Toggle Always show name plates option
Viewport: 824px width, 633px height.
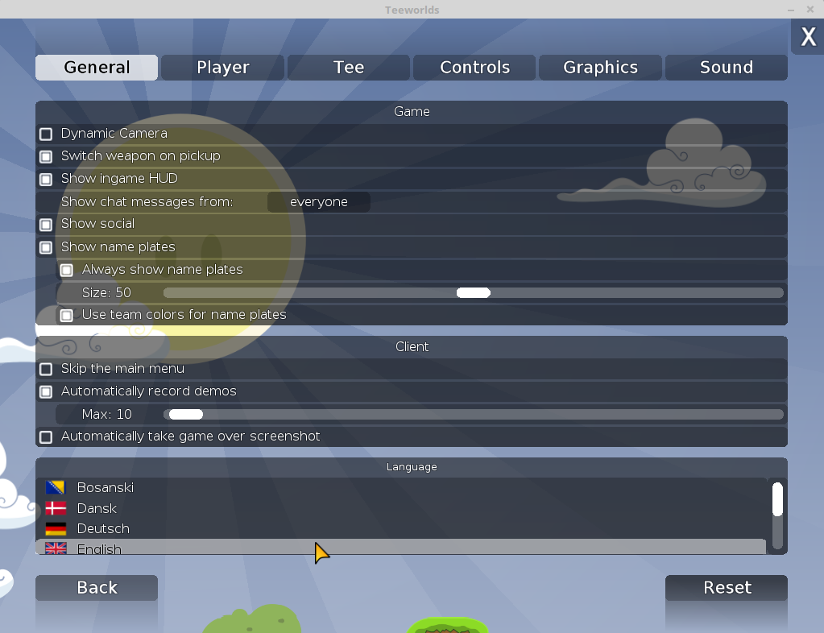pyautogui.click(x=67, y=270)
